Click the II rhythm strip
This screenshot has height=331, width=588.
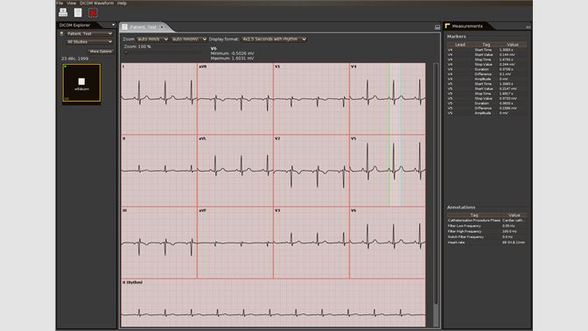tap(273, 303)
